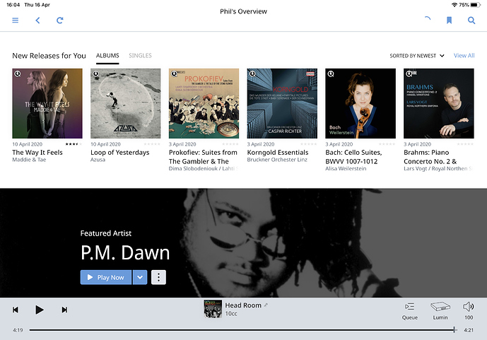Start playback with the play button
The image size is (487, 340).
click(39, 310)
